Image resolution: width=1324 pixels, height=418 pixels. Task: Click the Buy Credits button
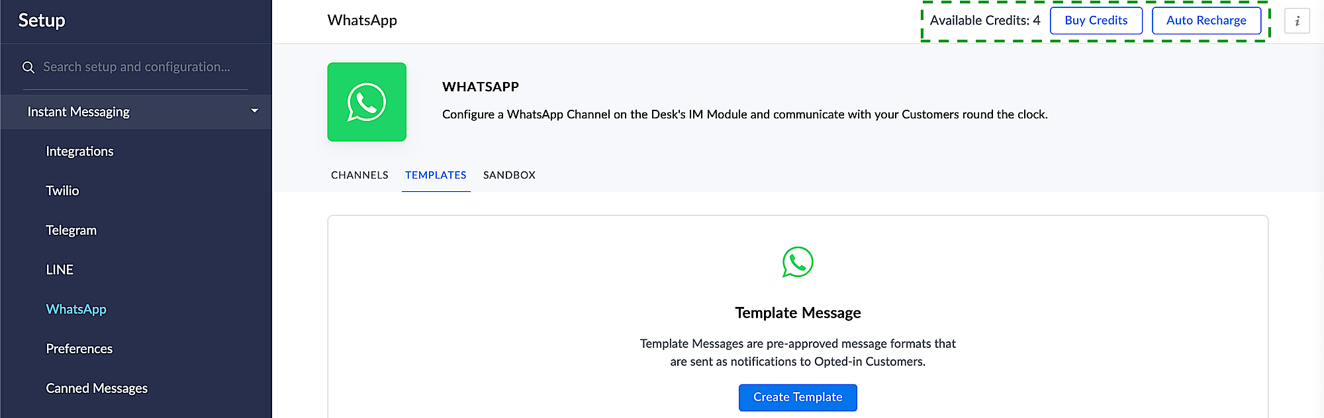(1096, 21)
